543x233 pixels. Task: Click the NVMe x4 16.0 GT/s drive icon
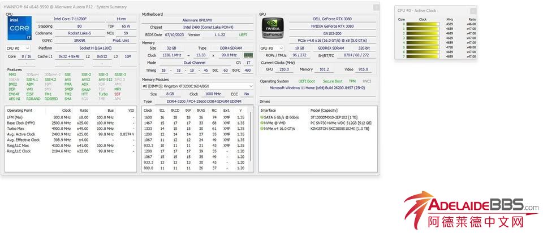coord(262,129)
